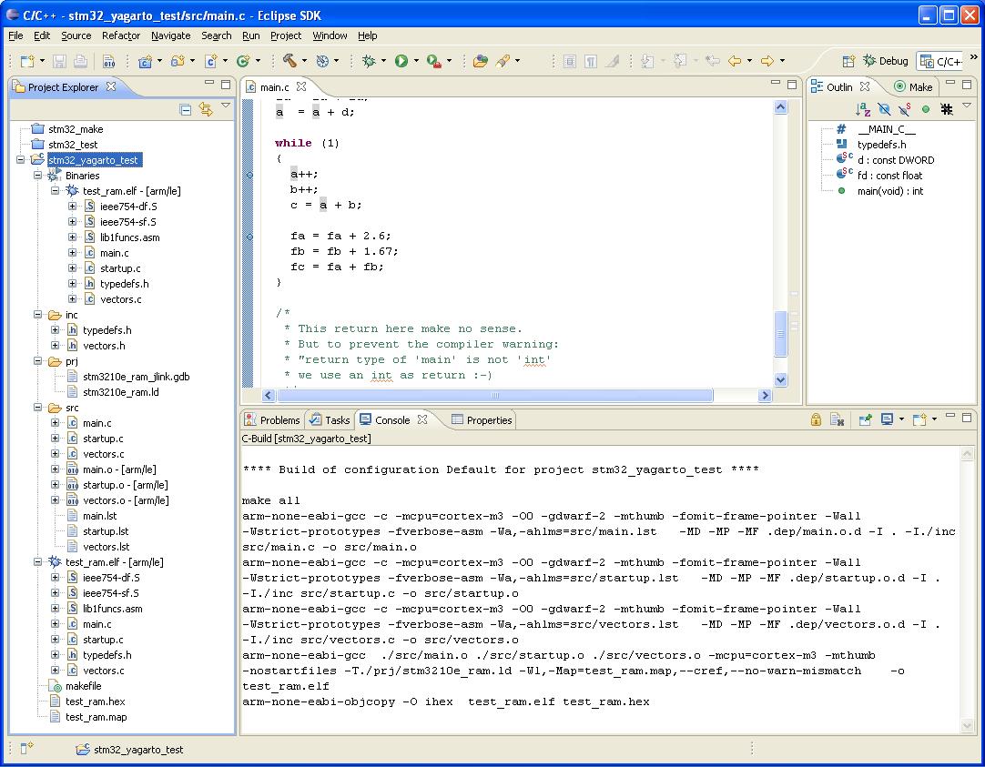
Task: Switch to the Make view tab
Action: [x=913, y=86]
